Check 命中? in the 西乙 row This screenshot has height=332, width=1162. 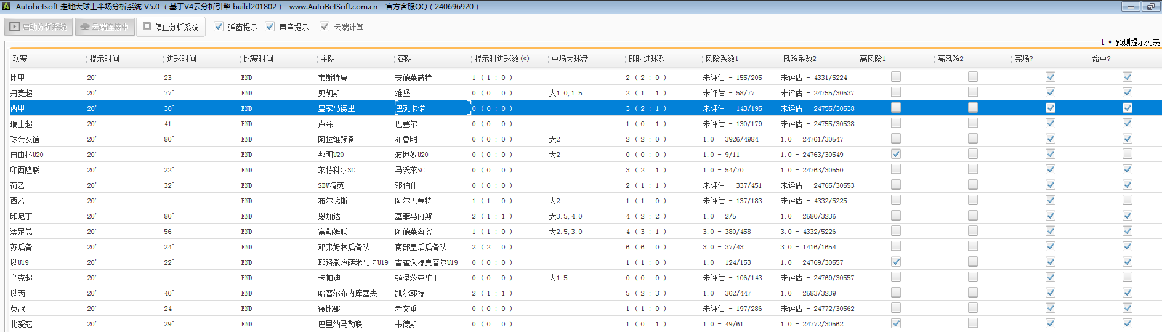pos(1128,200)
